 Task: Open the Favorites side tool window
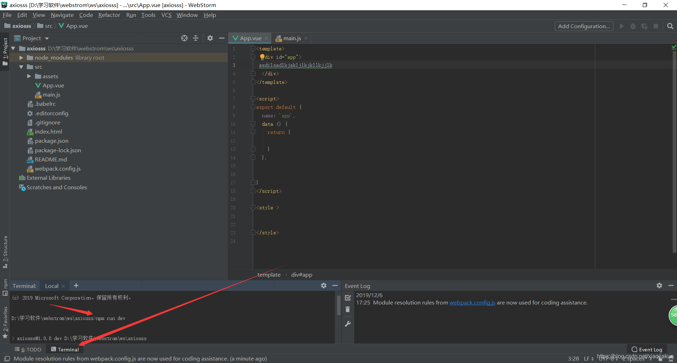(x=5, y=323)
